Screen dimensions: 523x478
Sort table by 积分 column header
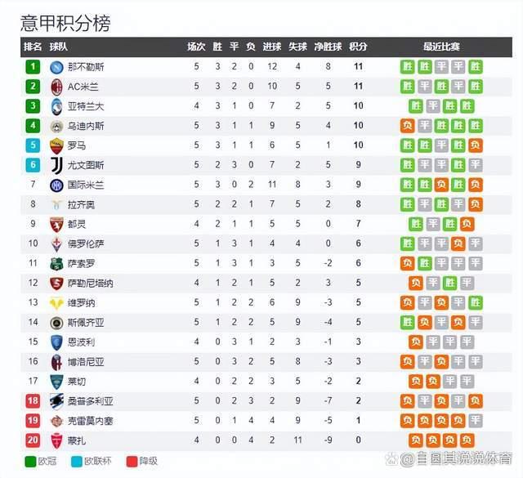358,47
